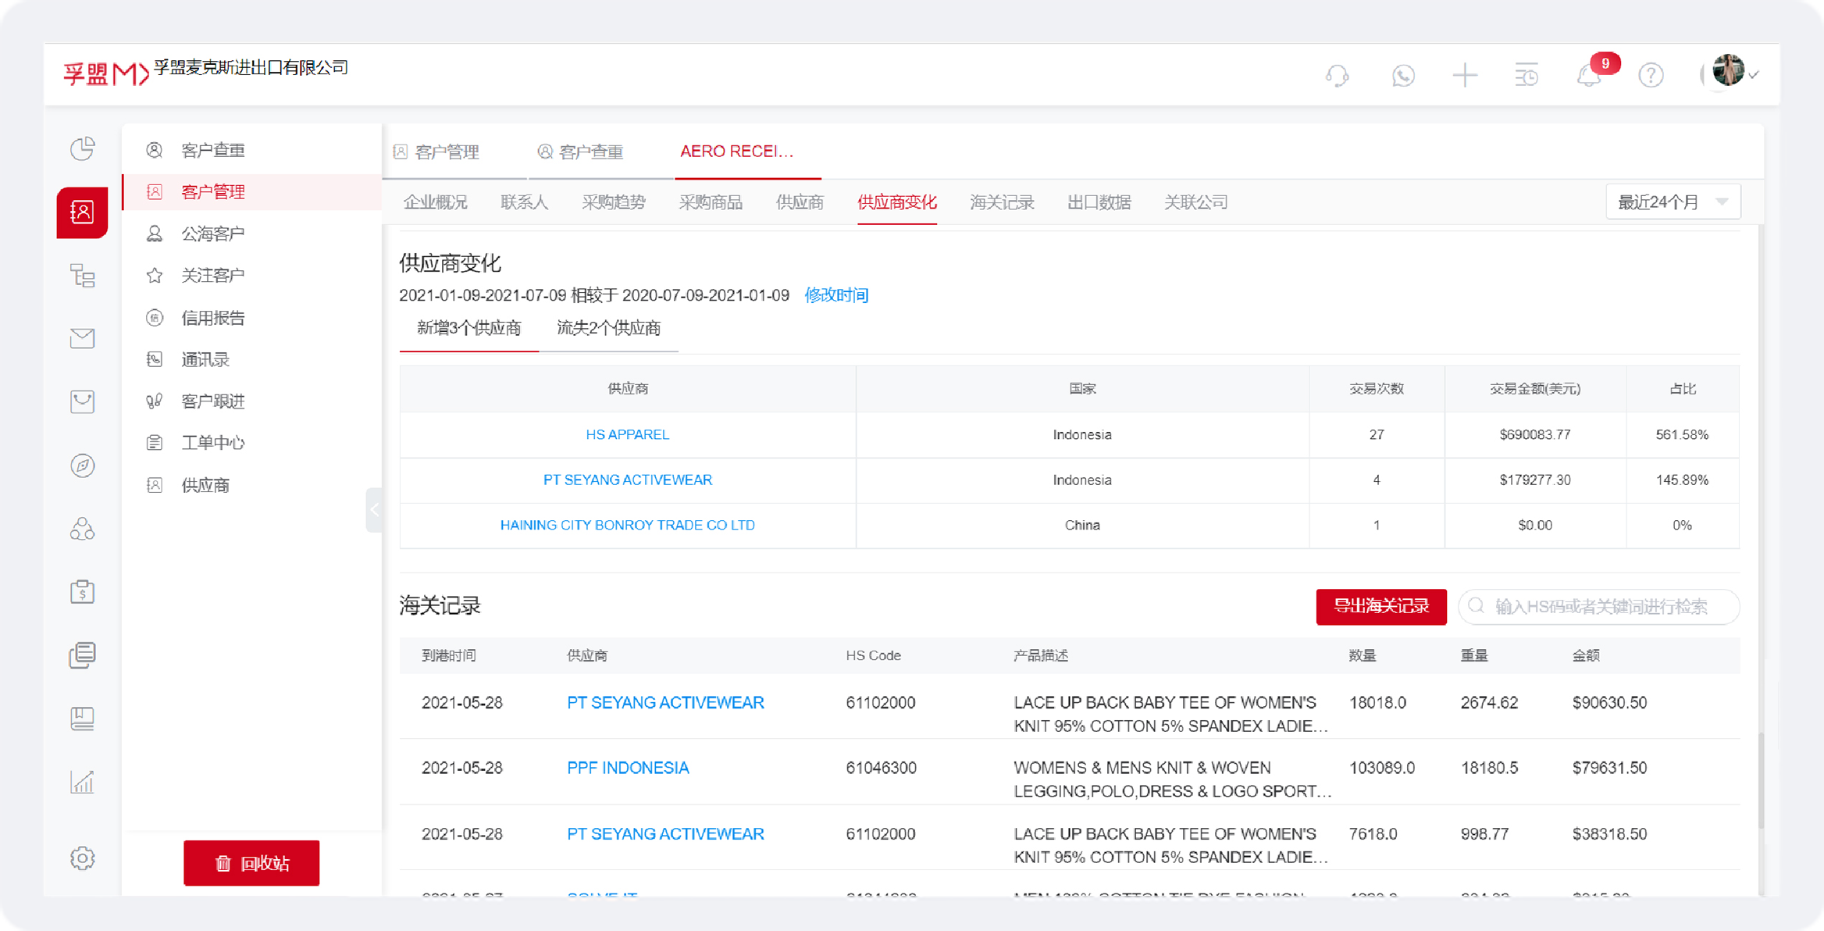The height and width of the screenshot is (931, 1824).
Task: Select the bar chart statistics sidebar icon
Action: [82, 780]
